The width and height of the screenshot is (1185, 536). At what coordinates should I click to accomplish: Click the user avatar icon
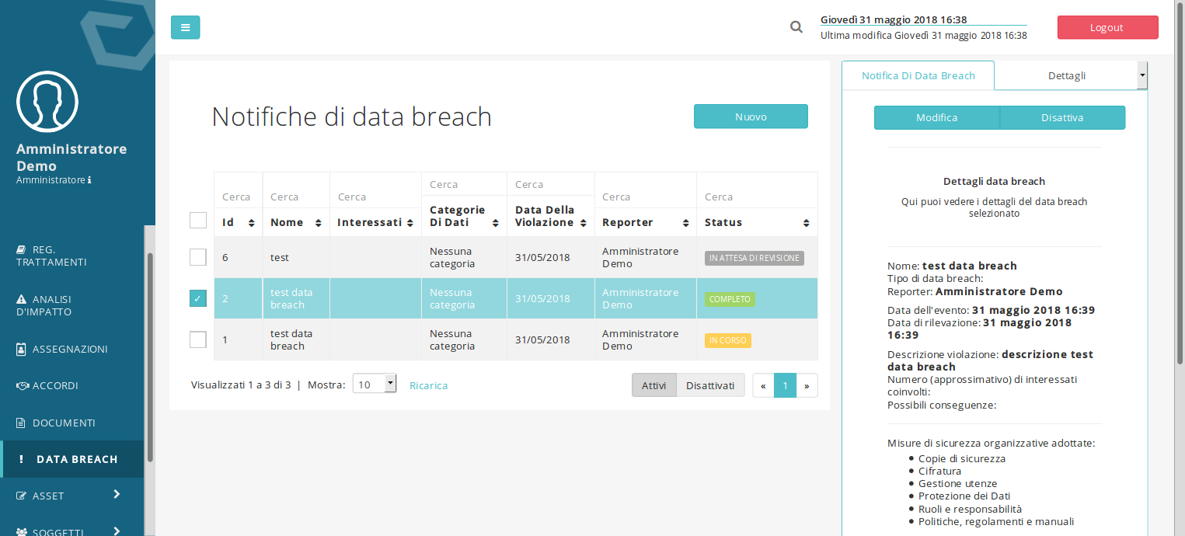point(47,102)
